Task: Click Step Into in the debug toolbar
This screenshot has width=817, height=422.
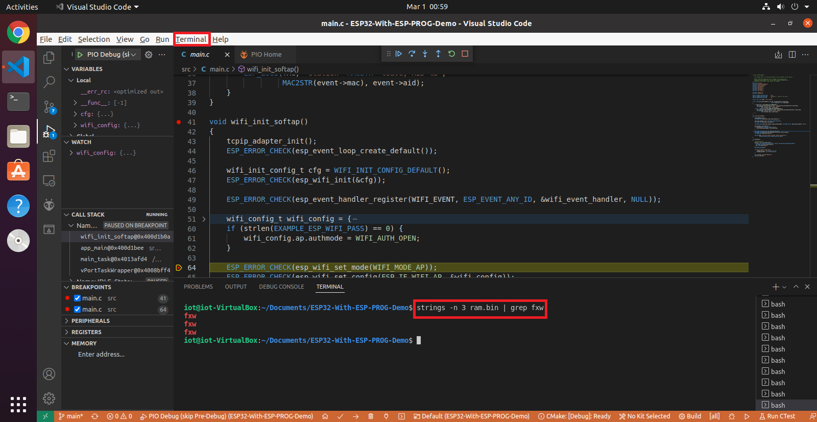Action: (x=425, y=54)
